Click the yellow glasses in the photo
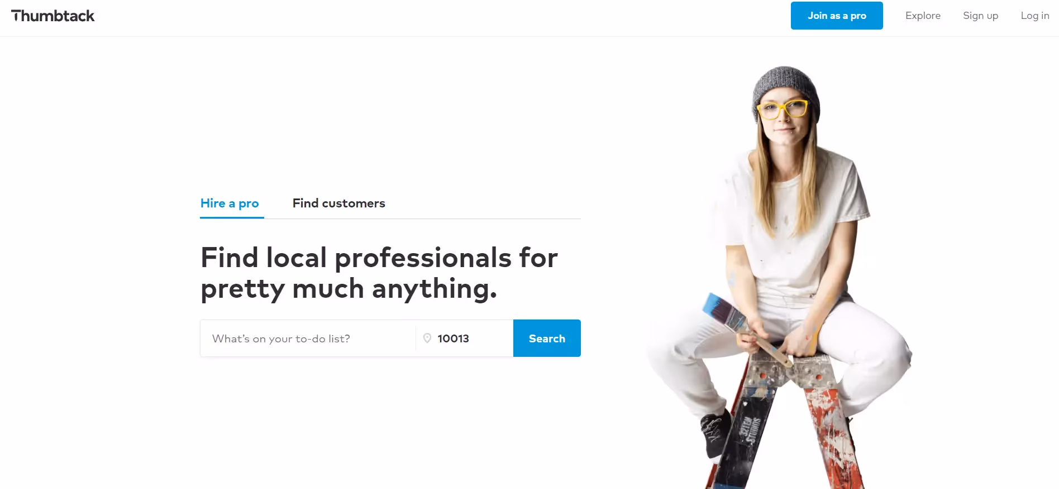The height and width of the screenshot is (489, 1059). 782,109
